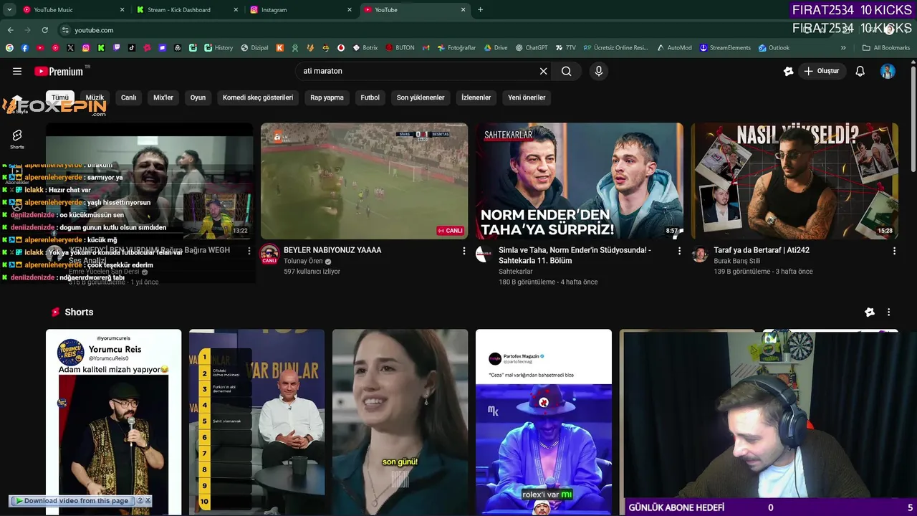Open the TikTok bookmark icon
This screenshot has height=516, width=917.
132,48
